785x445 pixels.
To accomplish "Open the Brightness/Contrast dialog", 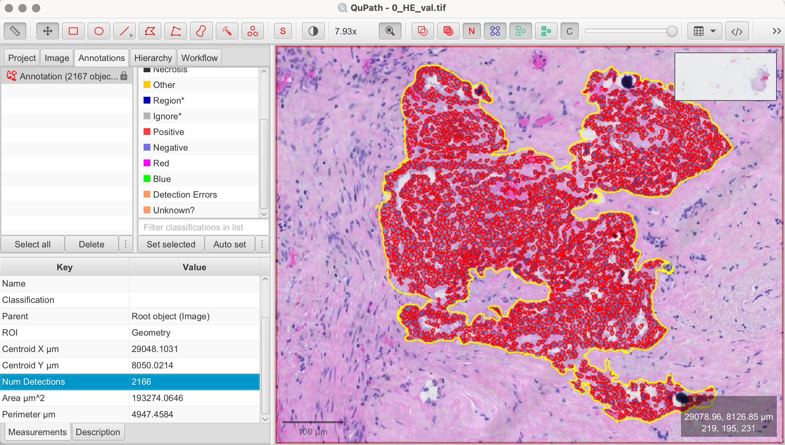I will tap(313, 31).
